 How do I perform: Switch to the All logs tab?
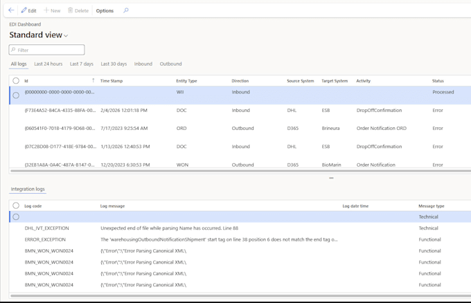19,64
